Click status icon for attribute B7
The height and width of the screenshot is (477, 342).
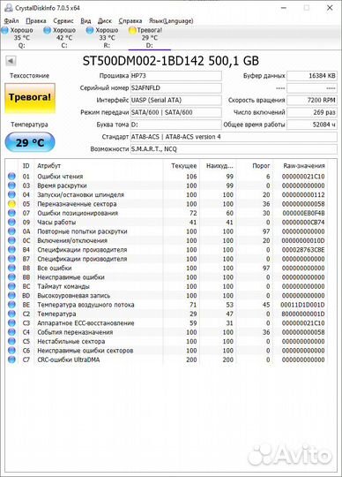tap(11, 259)
